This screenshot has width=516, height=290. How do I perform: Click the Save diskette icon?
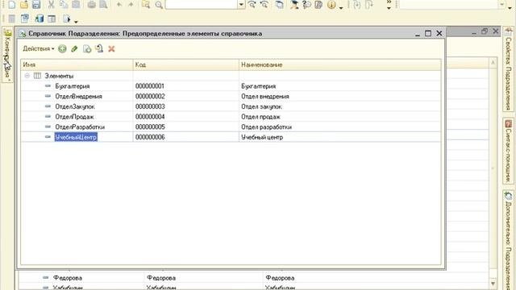36,4
